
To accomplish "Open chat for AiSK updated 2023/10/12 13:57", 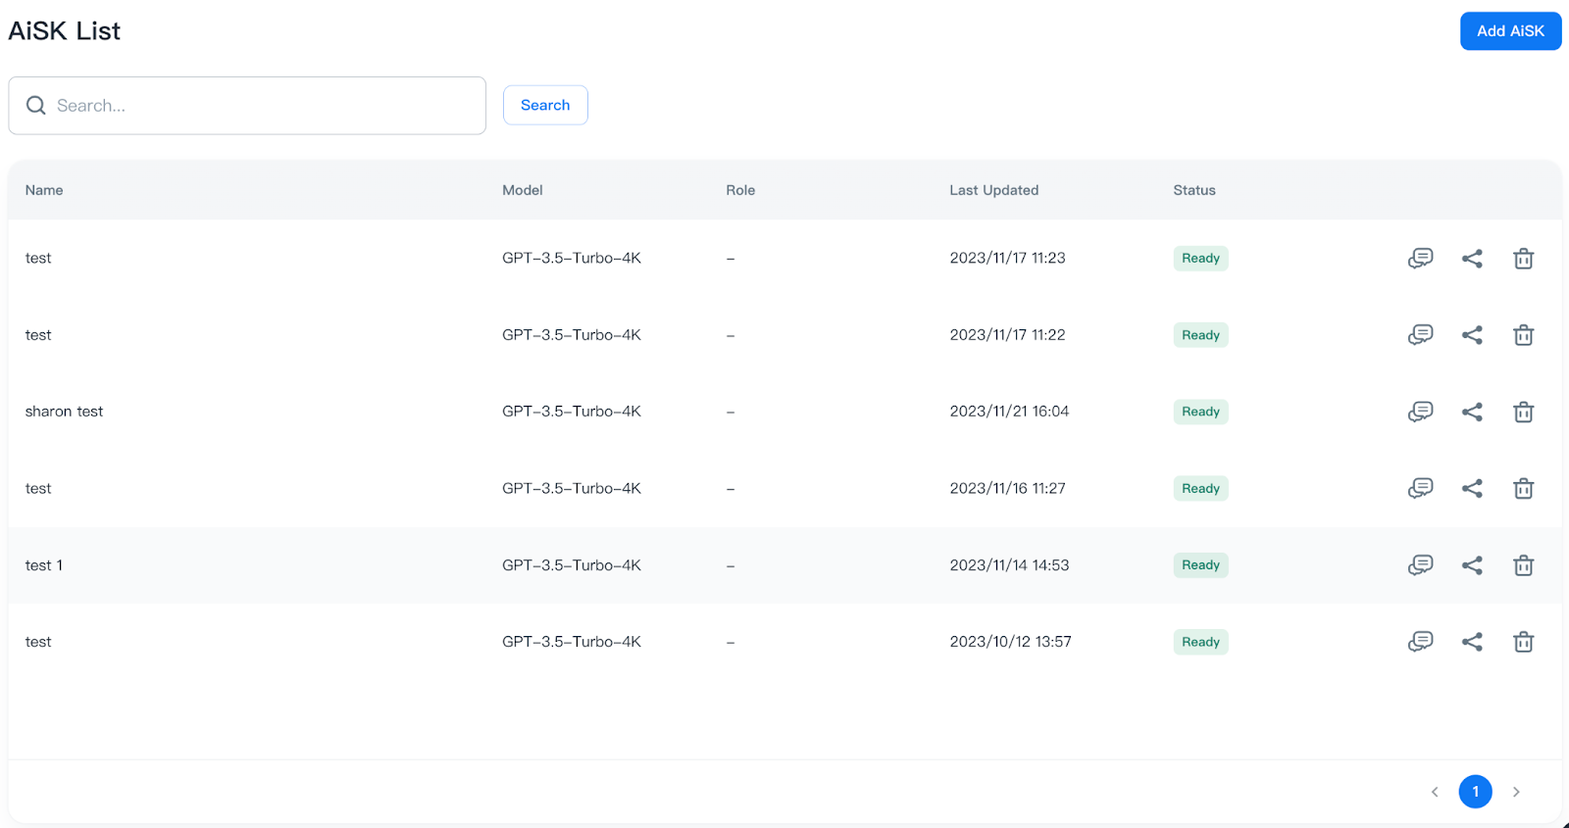I will [1420, 642].
